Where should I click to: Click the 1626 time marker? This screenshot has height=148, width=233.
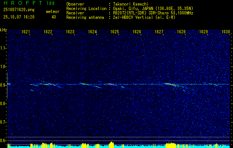coord(137,31)
